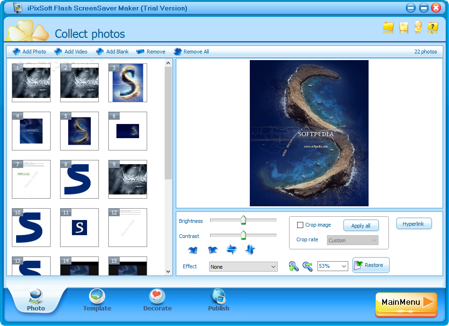449x326 pixels.
Task: Select photo thumbnail number 4
Action: click(31, 131)
